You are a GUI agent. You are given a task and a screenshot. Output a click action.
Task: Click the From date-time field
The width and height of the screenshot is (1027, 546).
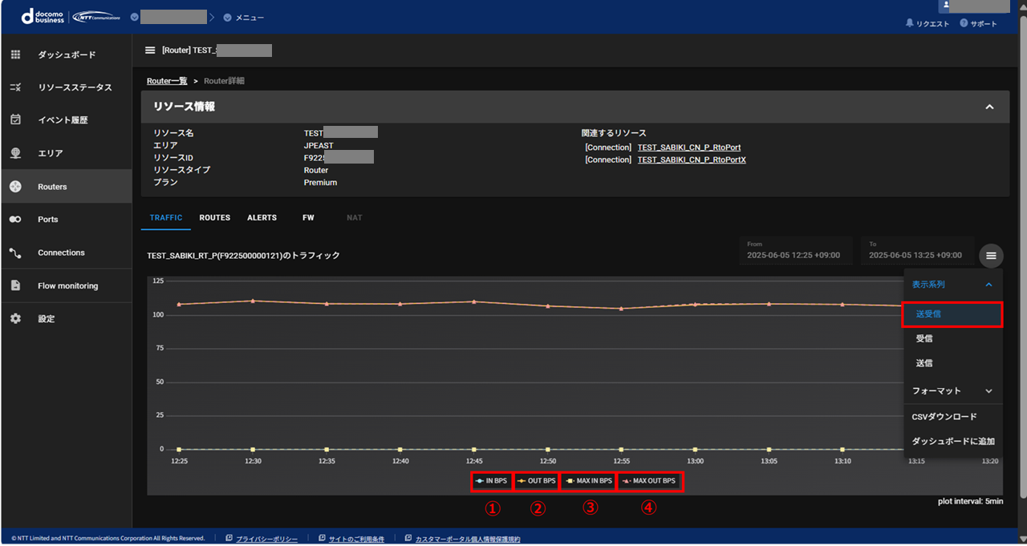point(796,250)
